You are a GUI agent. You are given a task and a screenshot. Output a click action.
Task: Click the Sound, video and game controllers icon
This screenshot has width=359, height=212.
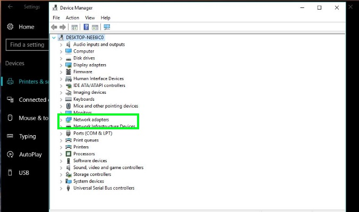68,167
